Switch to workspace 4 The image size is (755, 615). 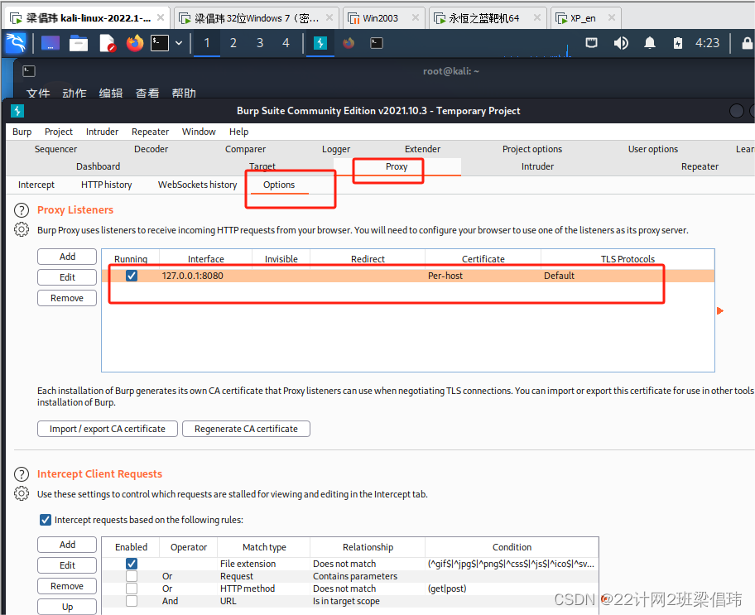[286, 43]
